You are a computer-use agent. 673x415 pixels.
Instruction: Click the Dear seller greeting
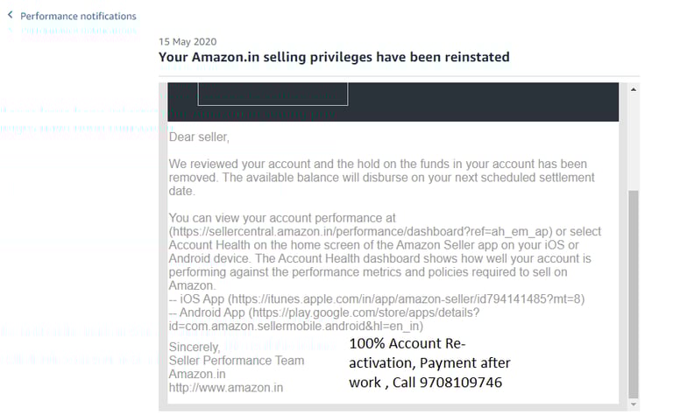(x=199, y=137)
